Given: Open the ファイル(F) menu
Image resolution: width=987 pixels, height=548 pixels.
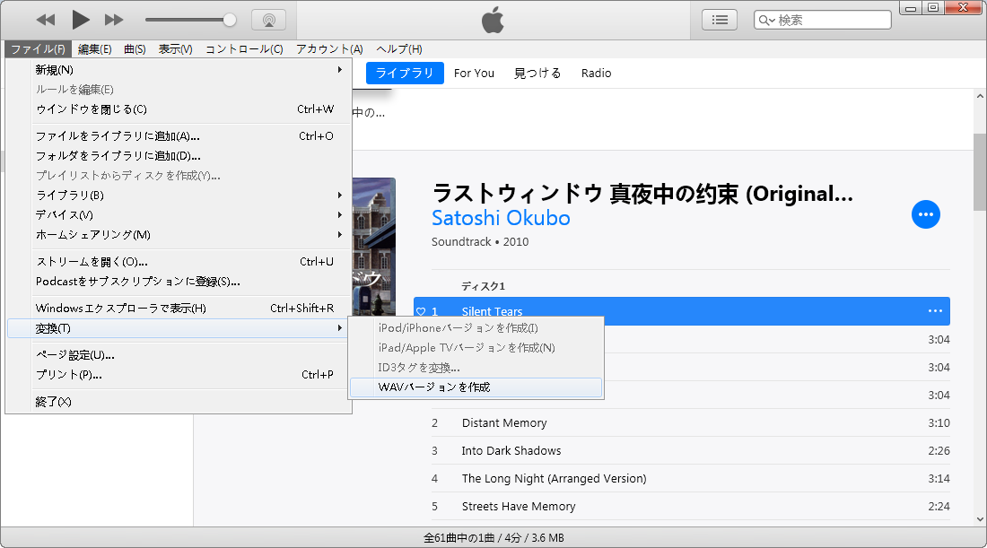Looking at the screenshot, I should click(38, 49).
